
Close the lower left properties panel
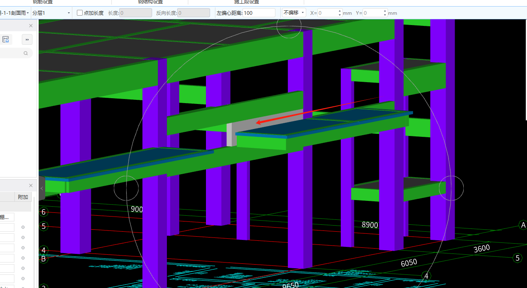(31, 185)
